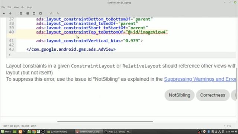
Task: Open the file manager launcher in taskbar
Action: pos(29,131)
